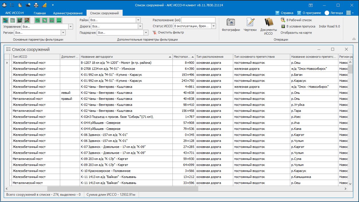Viewport: 359px width, 202px height.
Task: Open Документы ИССО documents icon
Action: 269,22
